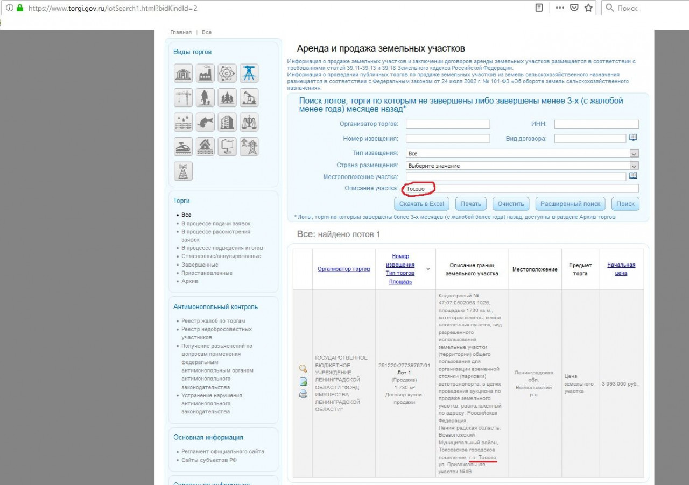Image resolution: width=689 pixels, height=485 pixels.
Task: Sort by Начальная цена column link
Action: (x=621, y=269)
